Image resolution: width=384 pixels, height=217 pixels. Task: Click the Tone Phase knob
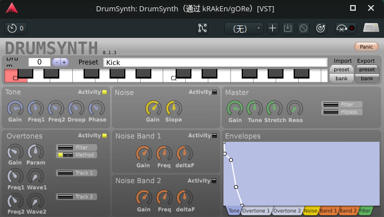click(97, 108)
